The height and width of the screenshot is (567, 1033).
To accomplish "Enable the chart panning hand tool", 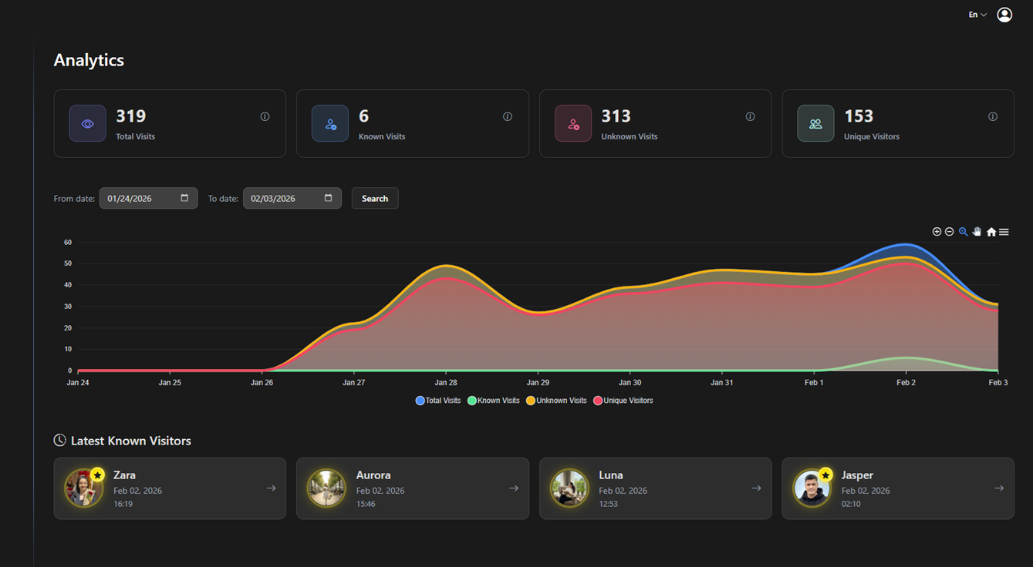I will tap(977, 231).
